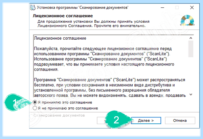Image resolution: width=203 pixels, height=139 pixels.
Task: Click text line starting "бесплатно, при условии сохранения"
Action: pos(104,85)
